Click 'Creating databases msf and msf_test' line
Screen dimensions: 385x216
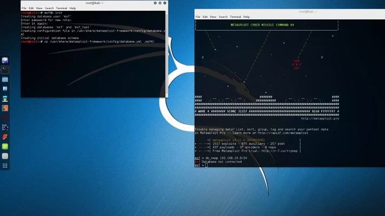(56, 27)
